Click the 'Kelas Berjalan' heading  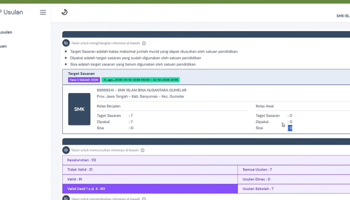pyautogui.click(x=108, y=106)
